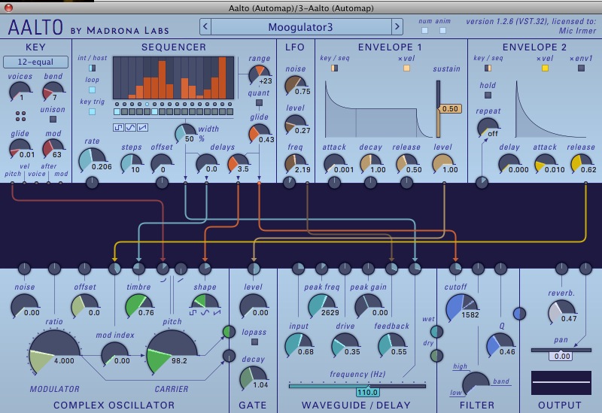Go to next preset with right arrow
The image size is (602, 413).
(397, 27)
